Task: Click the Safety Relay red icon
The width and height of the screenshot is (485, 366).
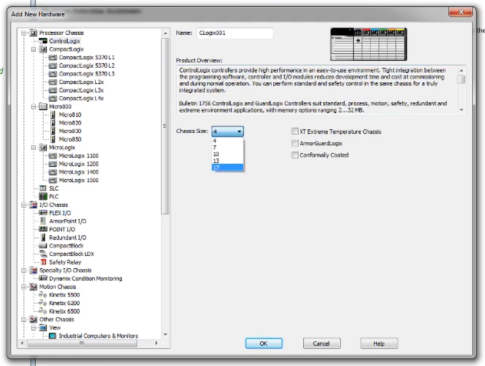Action: pyautogui.click(x=44, y=262)
